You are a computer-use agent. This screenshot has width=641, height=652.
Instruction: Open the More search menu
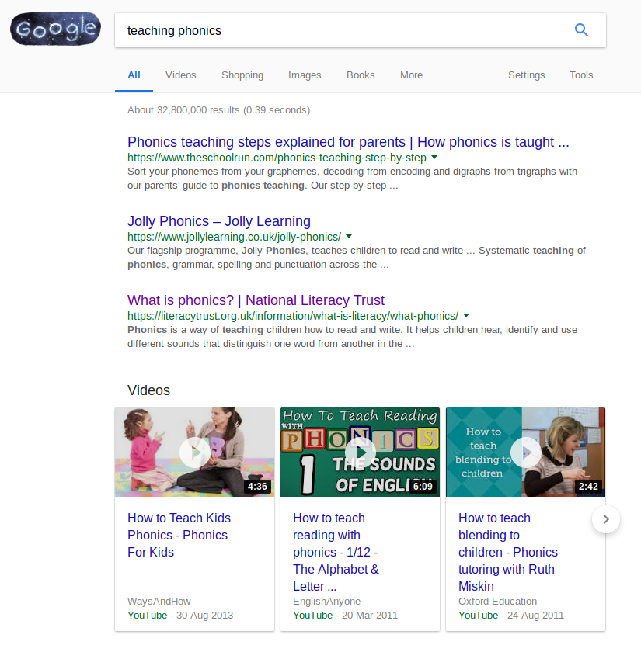(x=411, y=75)
